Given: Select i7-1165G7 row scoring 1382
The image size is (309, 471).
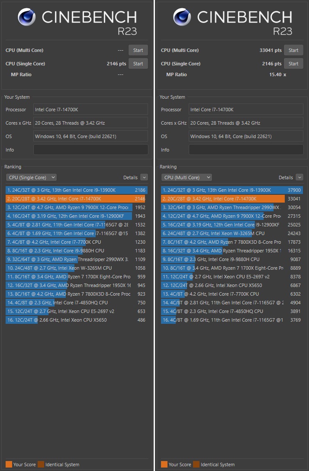Looking at the screenshot, I should click(76, 233).
